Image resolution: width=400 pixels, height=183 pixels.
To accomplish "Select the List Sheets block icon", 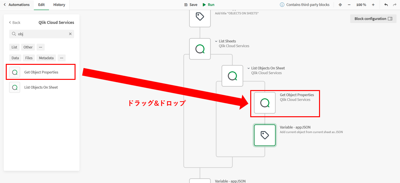I will 200,49.
